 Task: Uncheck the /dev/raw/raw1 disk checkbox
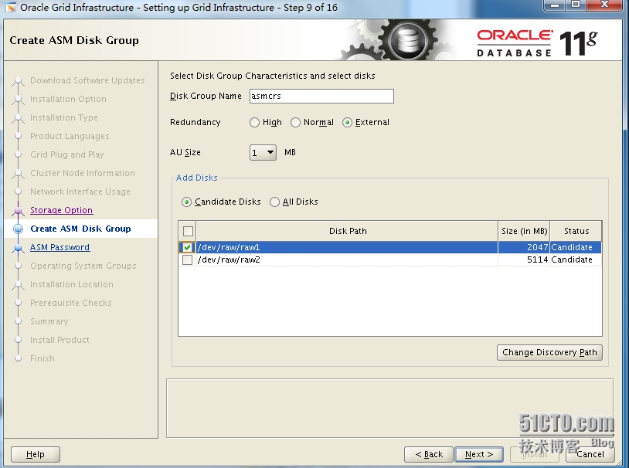pyautogui.click(x=187, y=247)
